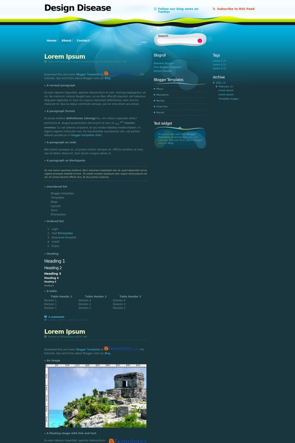
Task: Click Blog link in second post intro
Action: (x=107, y=353)
